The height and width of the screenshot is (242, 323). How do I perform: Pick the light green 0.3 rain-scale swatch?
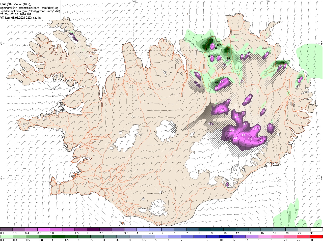(x=20, y=236)
